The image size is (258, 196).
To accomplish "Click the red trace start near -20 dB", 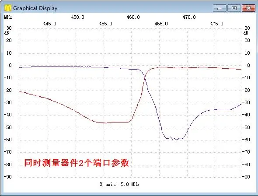I will (x=20, y=91).
